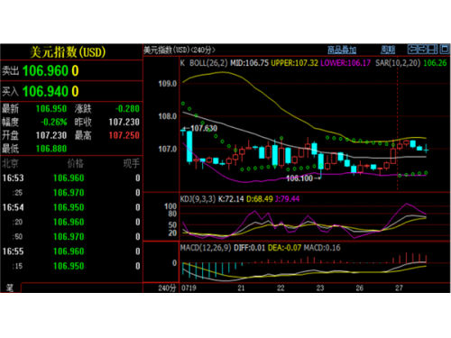This screenshot has width=451, height=338.
Task: Click the second left-right arrows chart icon
Action: tap(422, 49)
